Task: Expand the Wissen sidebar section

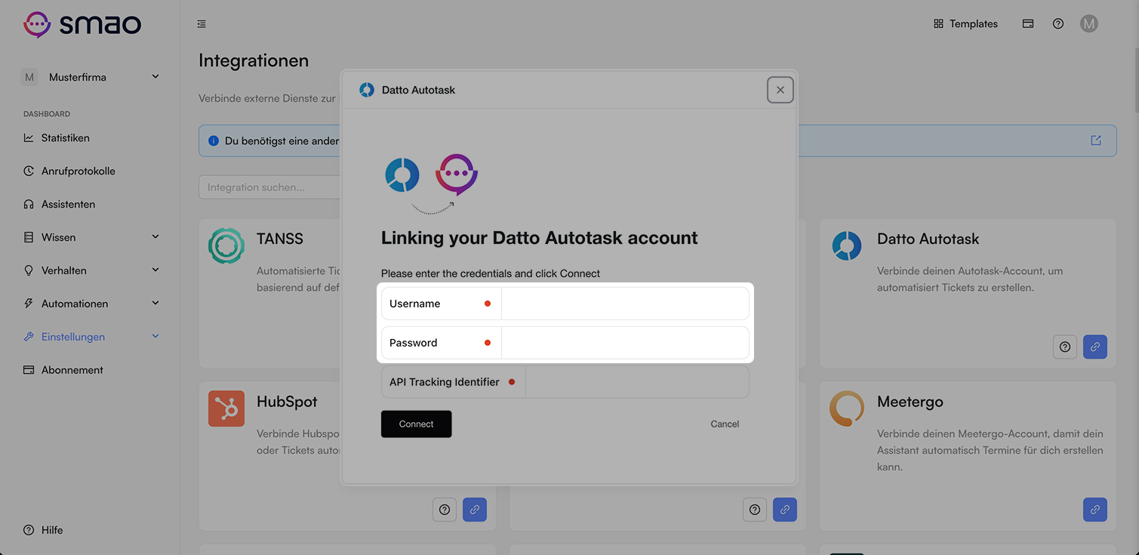Action: (x=155, y=237)
